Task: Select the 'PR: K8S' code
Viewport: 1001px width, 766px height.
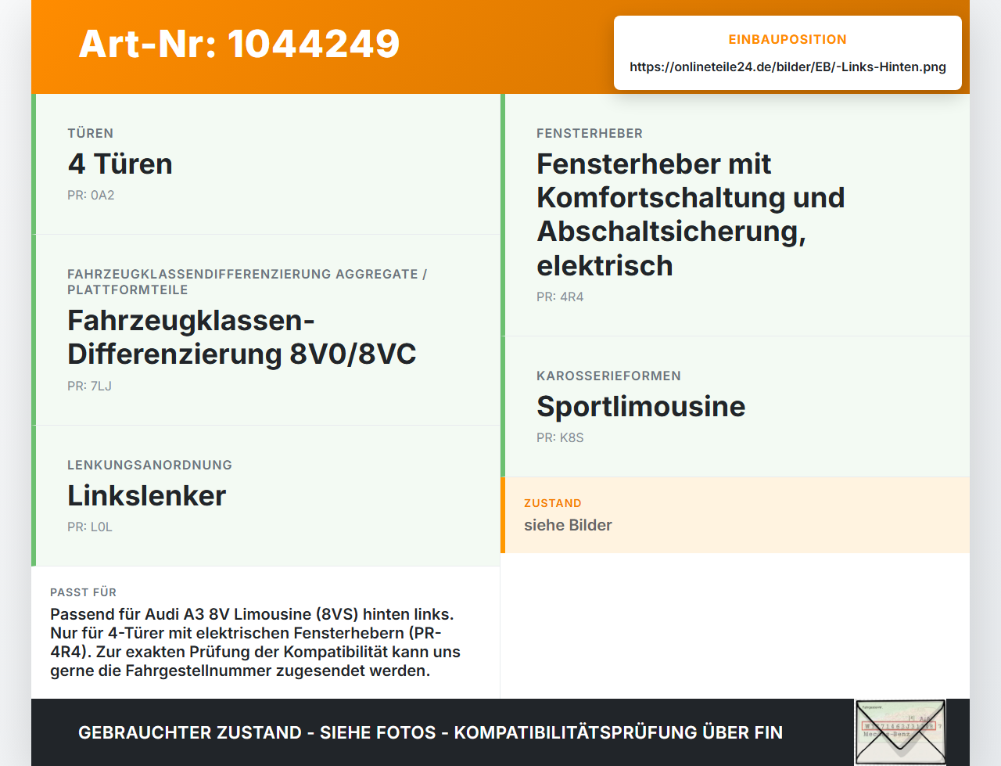Action: (x=560, y=437)
